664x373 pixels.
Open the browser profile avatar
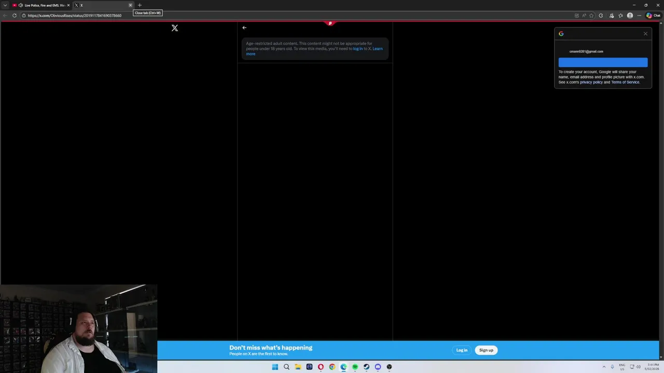(630, 16)
